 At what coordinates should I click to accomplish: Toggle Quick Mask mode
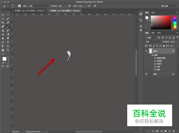point(3,66)
